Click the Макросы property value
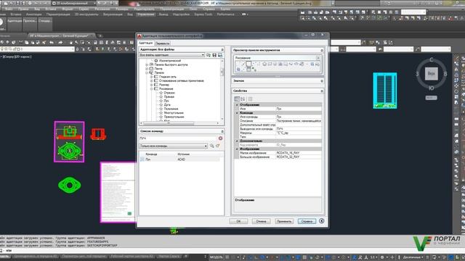This screenshot has width=465, height=261. [299, 133]
